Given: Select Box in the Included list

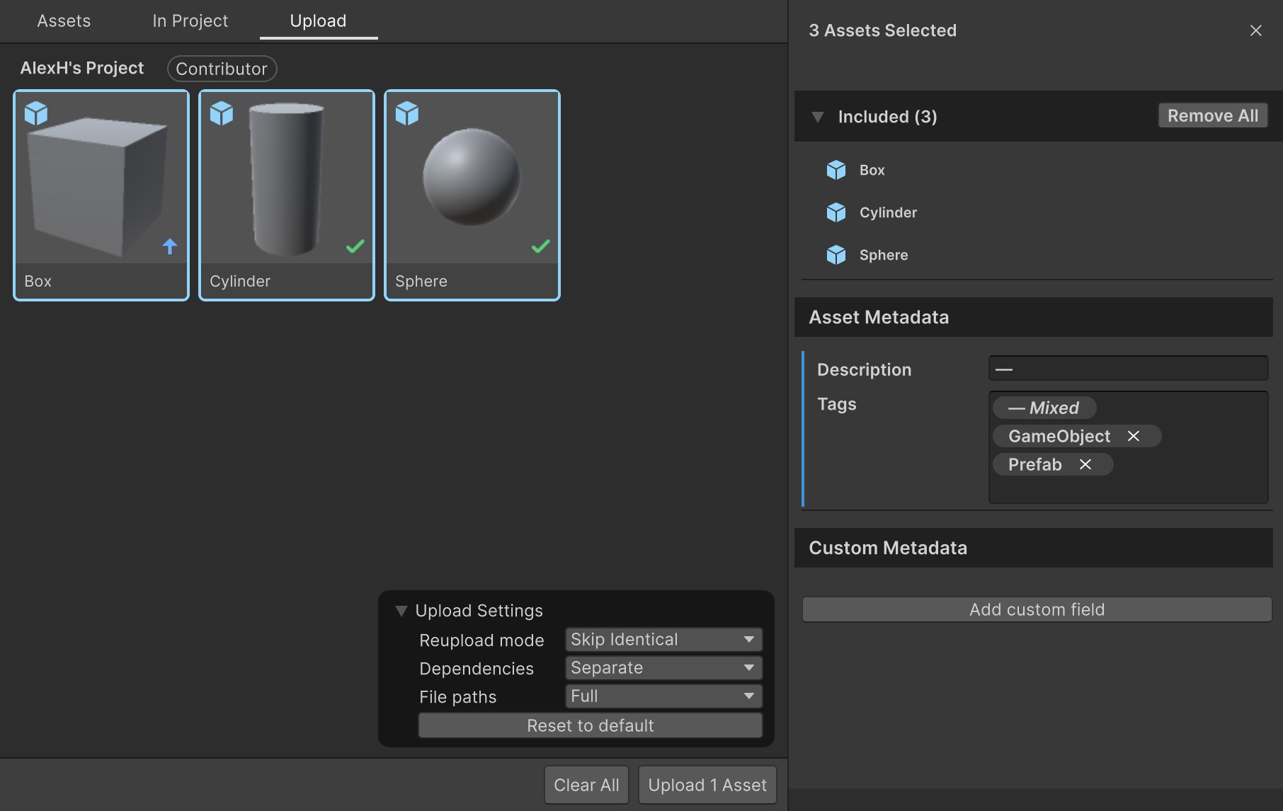Looking at the screenshot, I should point(872,170).
